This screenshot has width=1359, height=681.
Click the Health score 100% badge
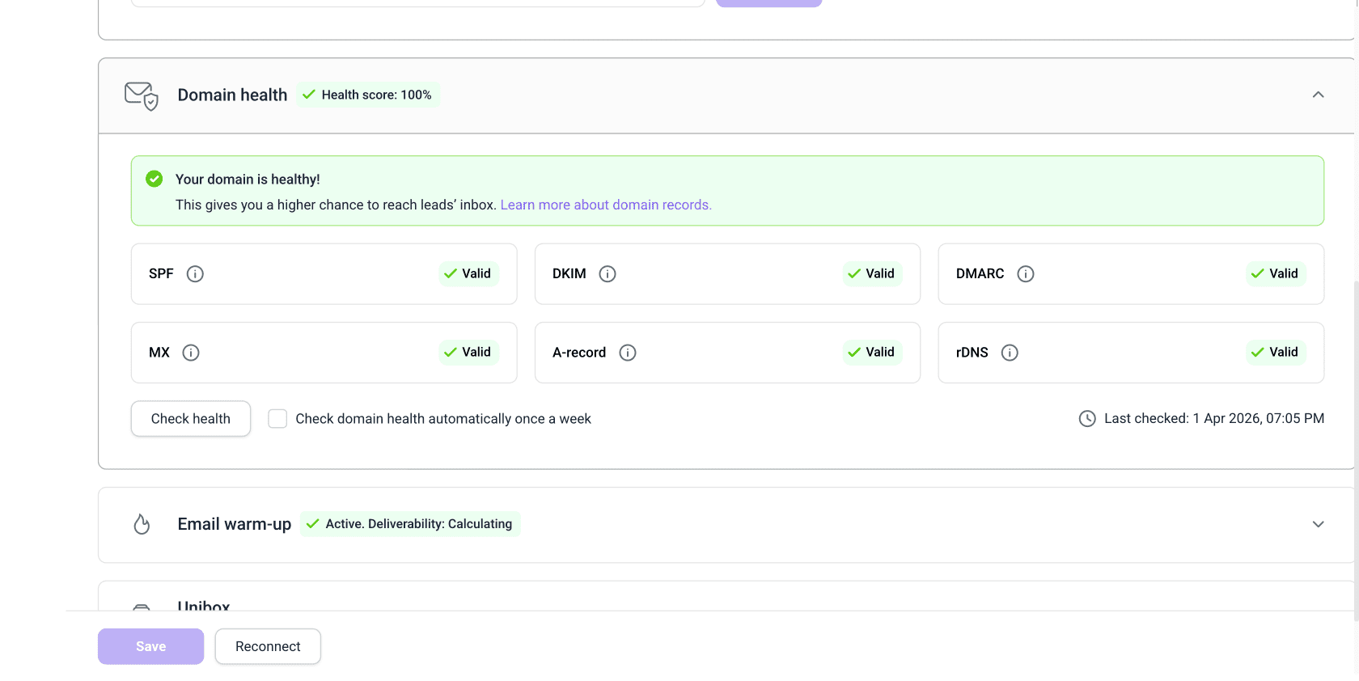pyautogui.click(x=368, y=95)
